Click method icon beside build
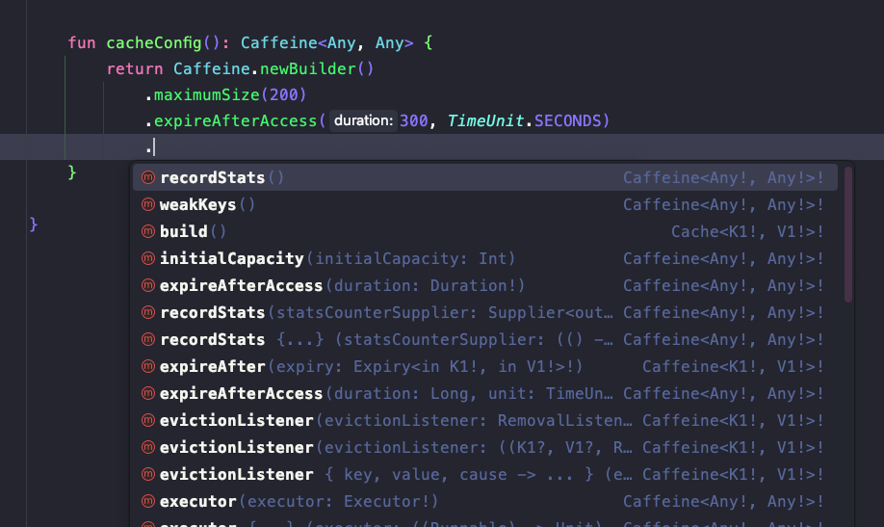The height and width of the screenshot is (527, 884). (148, 231)
